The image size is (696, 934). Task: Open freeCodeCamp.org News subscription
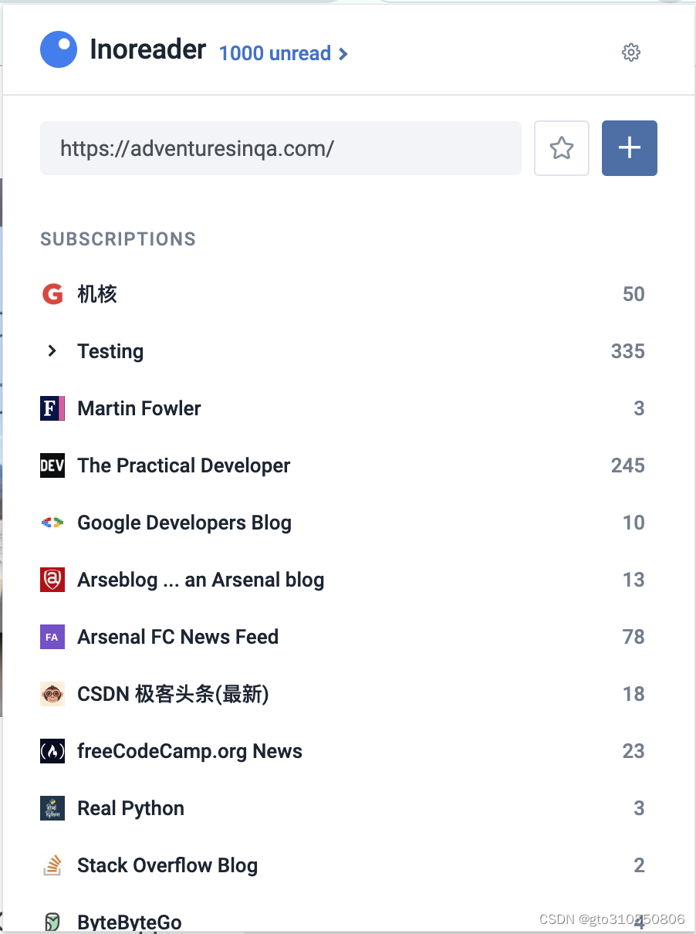click(x=190, y=751)
